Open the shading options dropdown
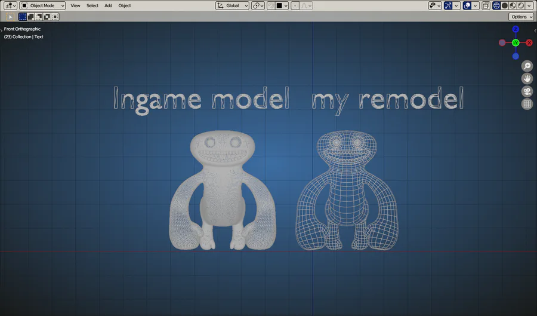Image resolution: width=537 pixels, height=316 pixels. (529, 5)
